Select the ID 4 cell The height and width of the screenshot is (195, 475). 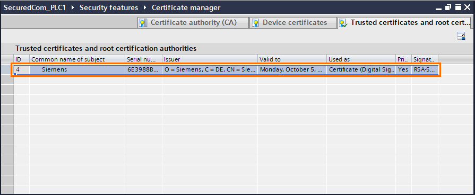(x=22, y=69)
